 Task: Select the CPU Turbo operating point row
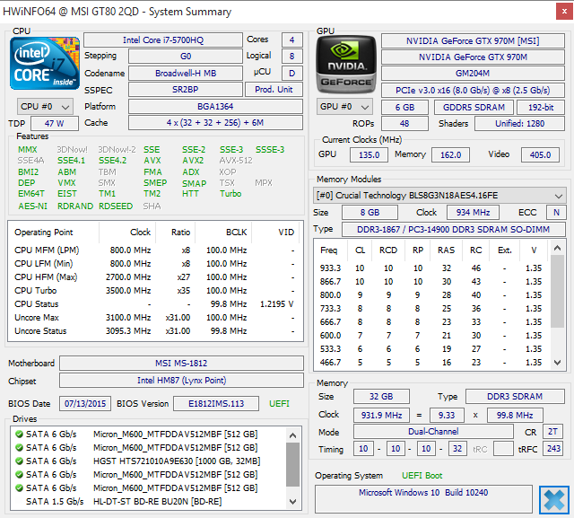click(x=155, y=291)
